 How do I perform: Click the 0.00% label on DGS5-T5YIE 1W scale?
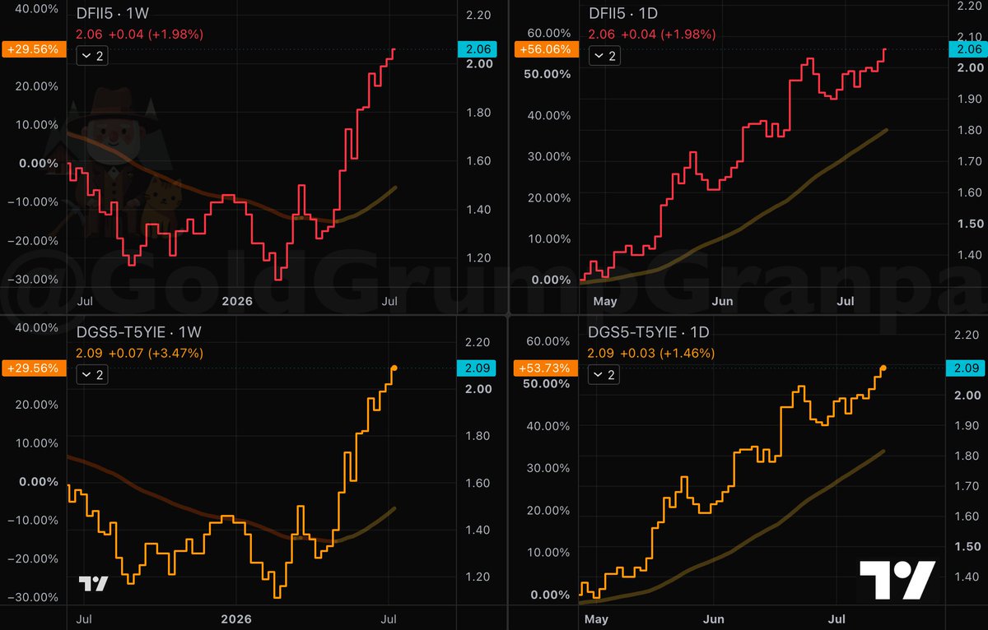(39, 481)
